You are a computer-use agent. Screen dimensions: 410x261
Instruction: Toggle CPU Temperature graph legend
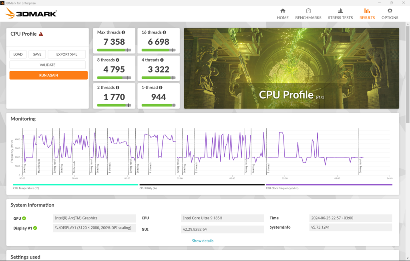[x=26, y=188]
